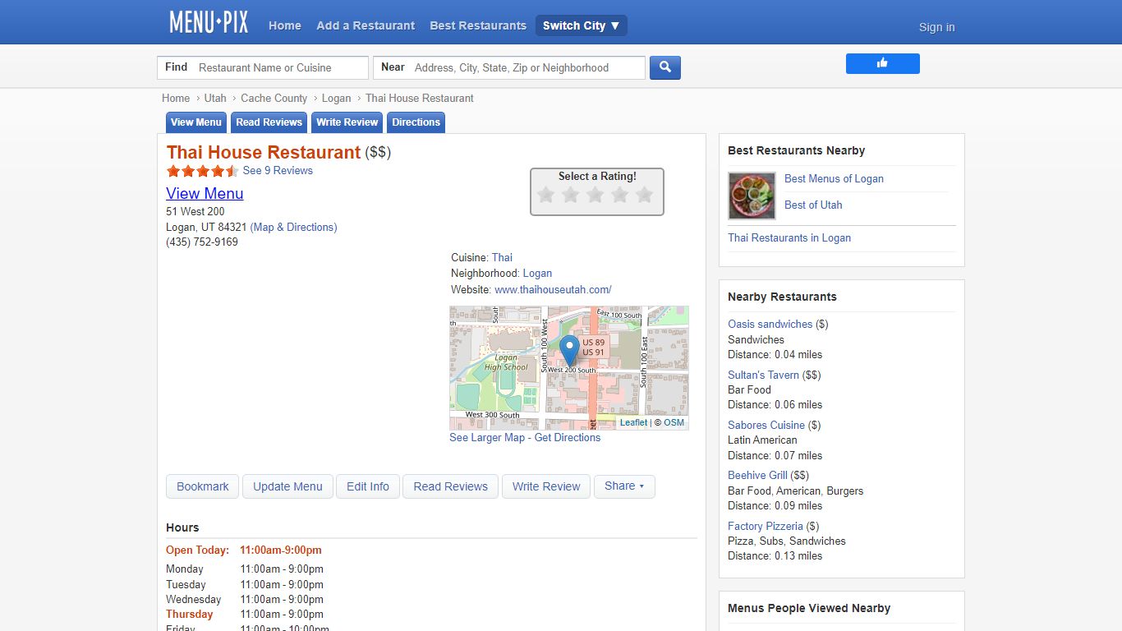Click the Logan neighborhood link

coord(537,273)
